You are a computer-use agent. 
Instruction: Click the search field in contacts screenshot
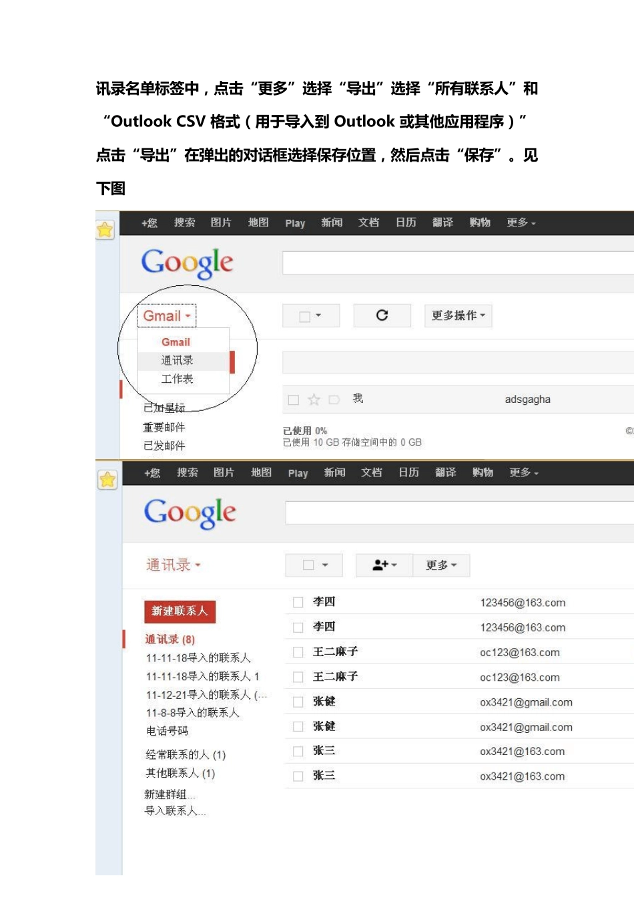459,512
